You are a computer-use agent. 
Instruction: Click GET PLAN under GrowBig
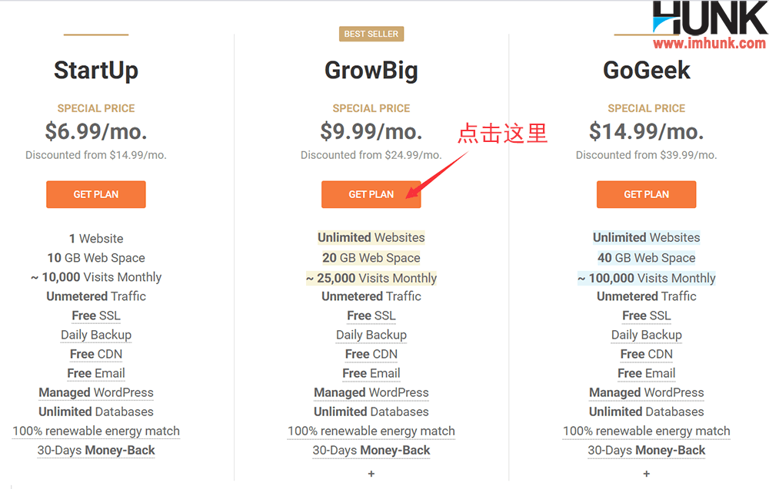coord(371,194)
